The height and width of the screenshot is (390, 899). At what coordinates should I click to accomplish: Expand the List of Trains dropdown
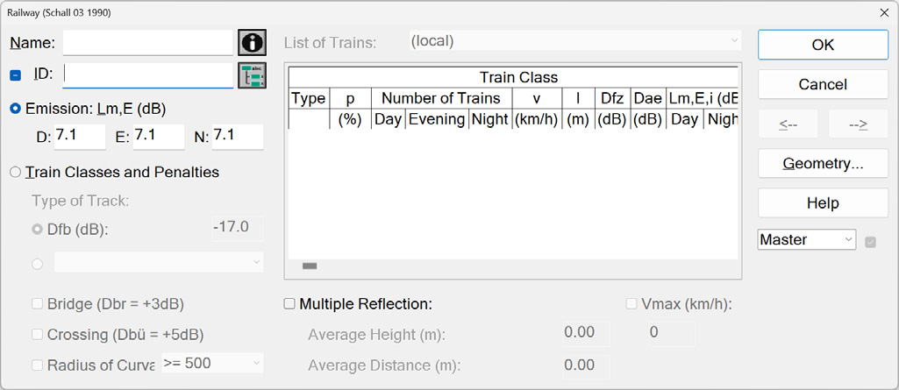tap(575, 41)
